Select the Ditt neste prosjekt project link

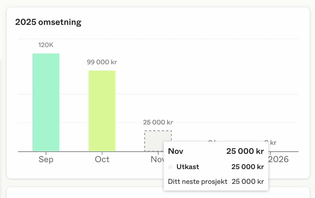point(197,181)
